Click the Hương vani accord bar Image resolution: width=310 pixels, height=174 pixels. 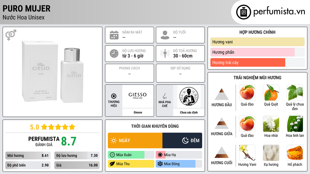click(x=257, y=42)
